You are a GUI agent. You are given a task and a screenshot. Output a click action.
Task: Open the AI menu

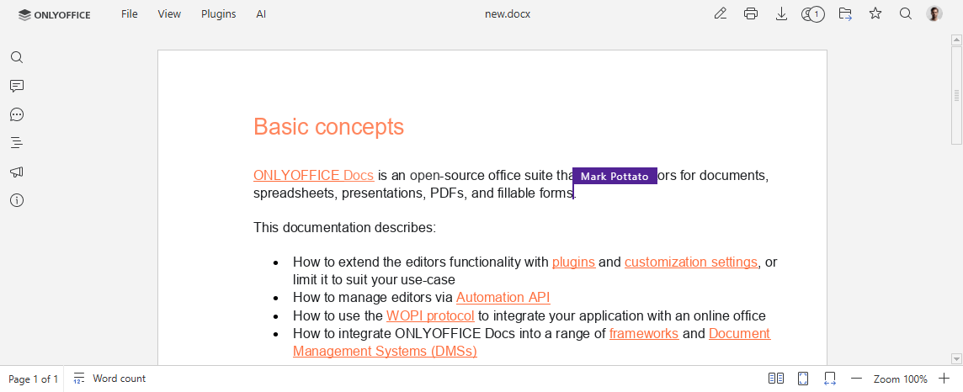[261, 14]
